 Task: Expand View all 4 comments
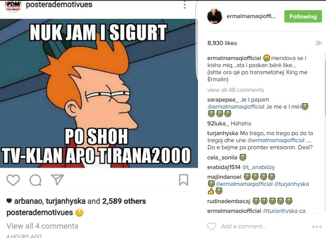(42, 226)
